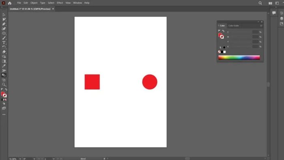Select the Pen tool
Image resolution: width=284 pixels, height=160 pixels.
(x=4, y=24)
